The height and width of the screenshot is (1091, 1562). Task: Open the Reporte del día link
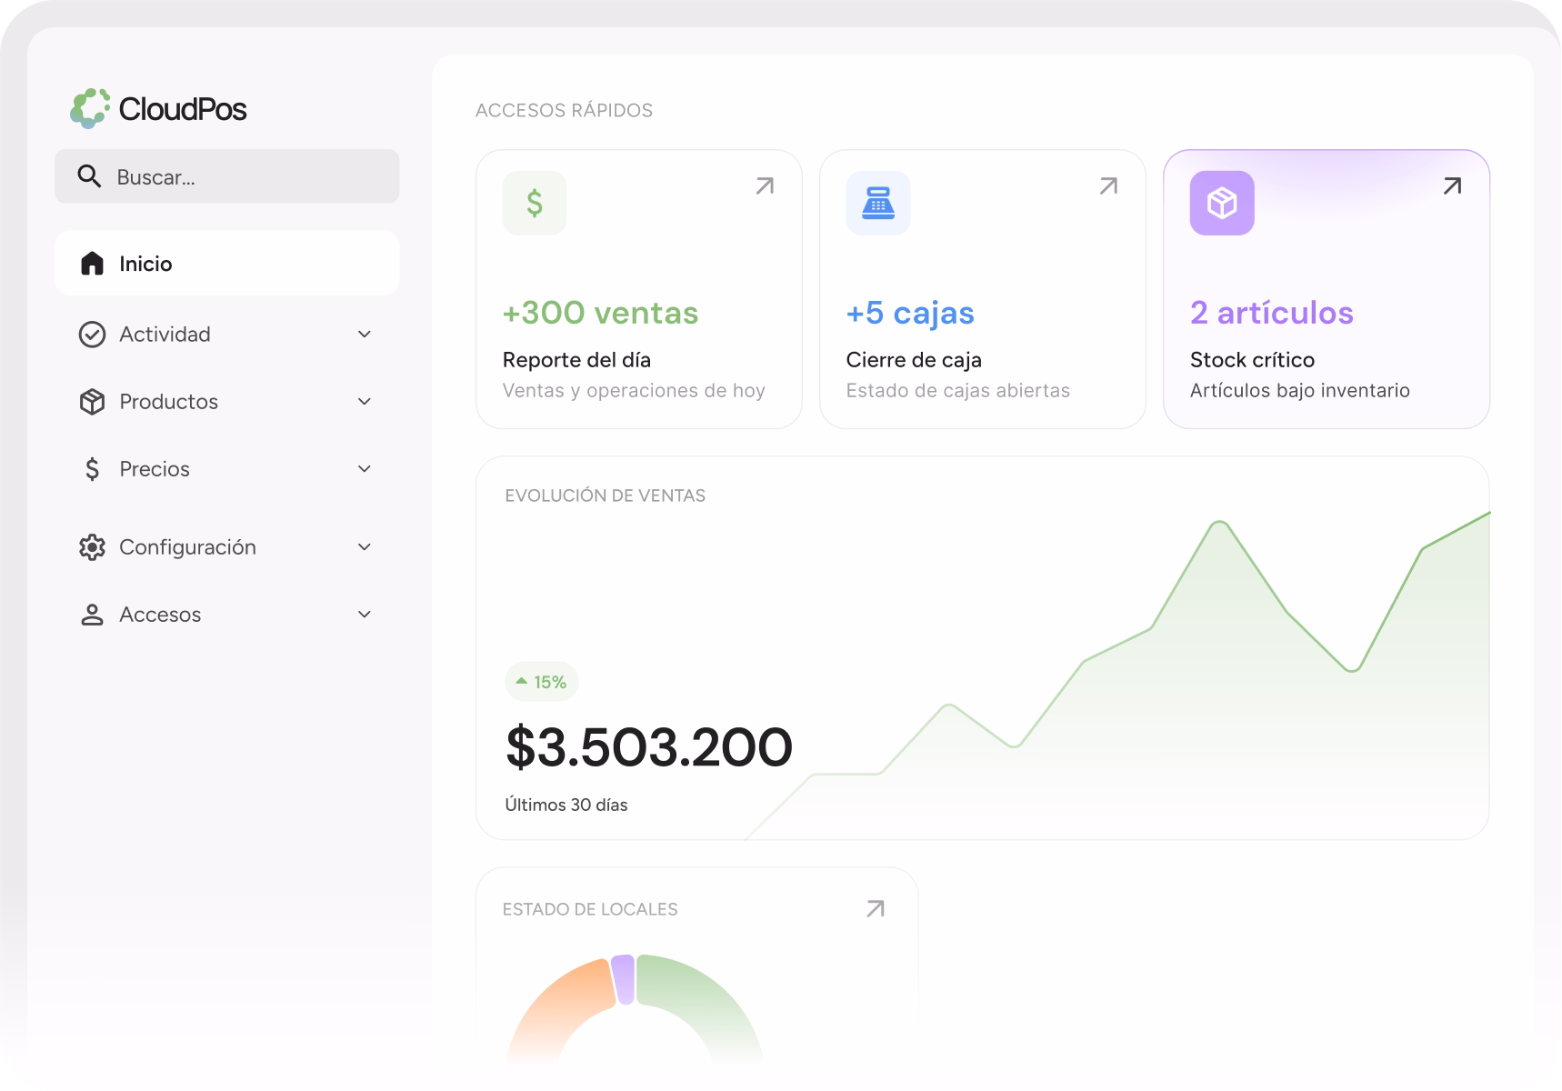[576, 360]
